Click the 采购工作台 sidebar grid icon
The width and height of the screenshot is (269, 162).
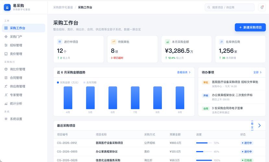(x=6, y=28)
